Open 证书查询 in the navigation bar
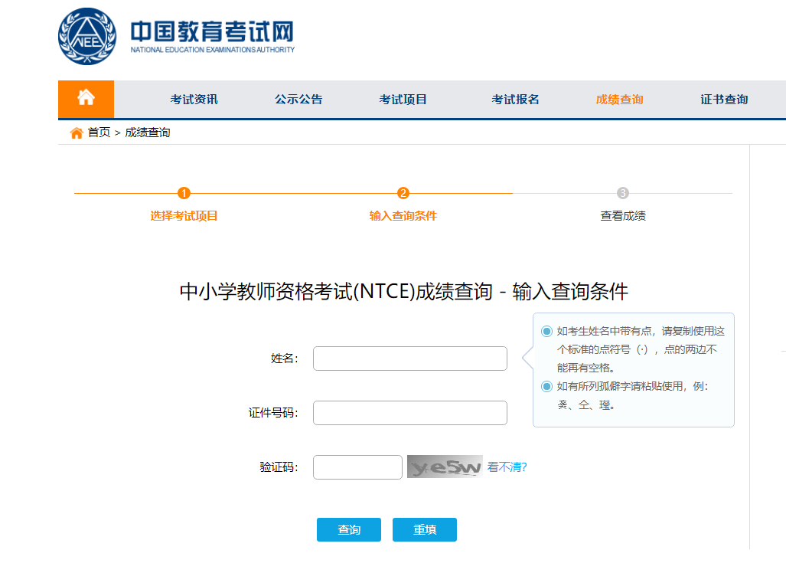 point(724,100)
